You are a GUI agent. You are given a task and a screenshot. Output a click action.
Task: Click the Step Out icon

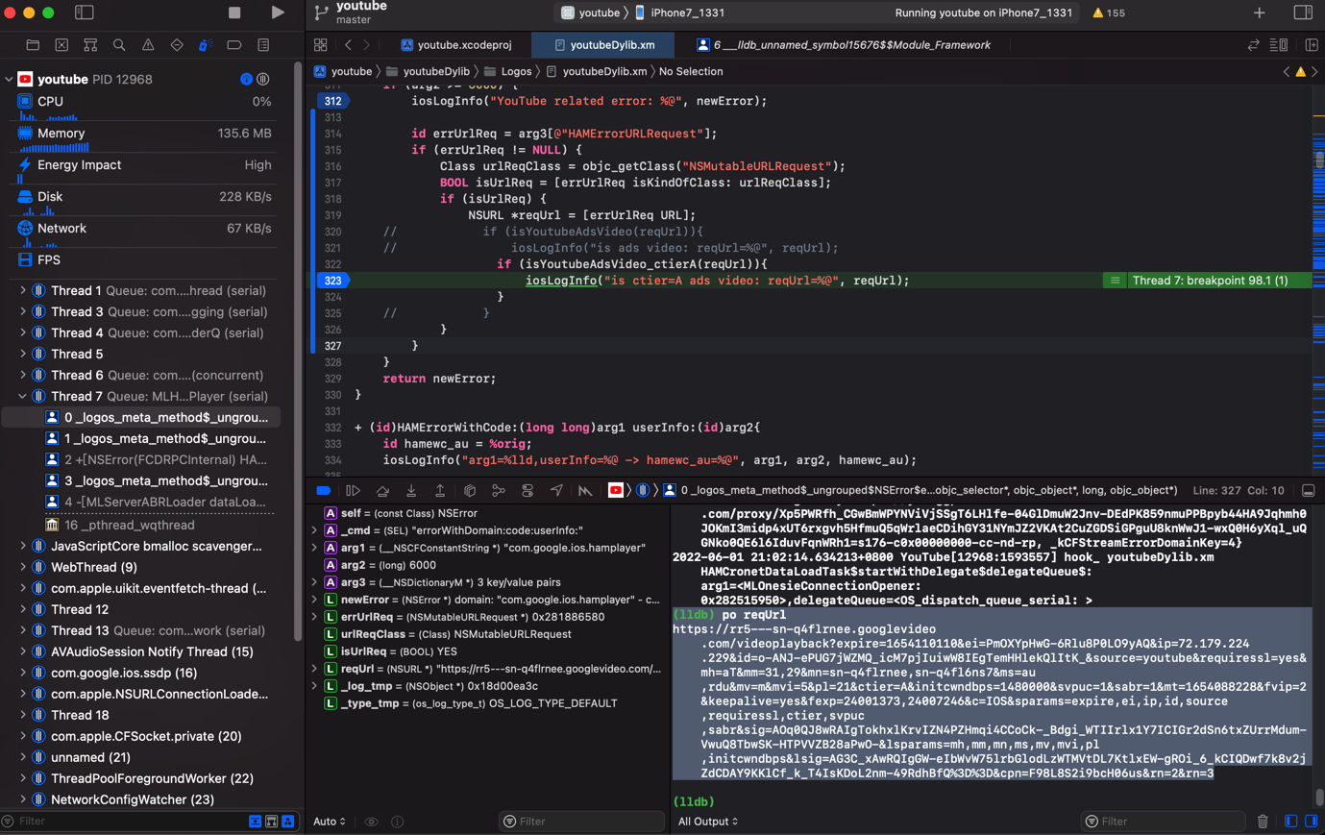[x=440, y=491]
